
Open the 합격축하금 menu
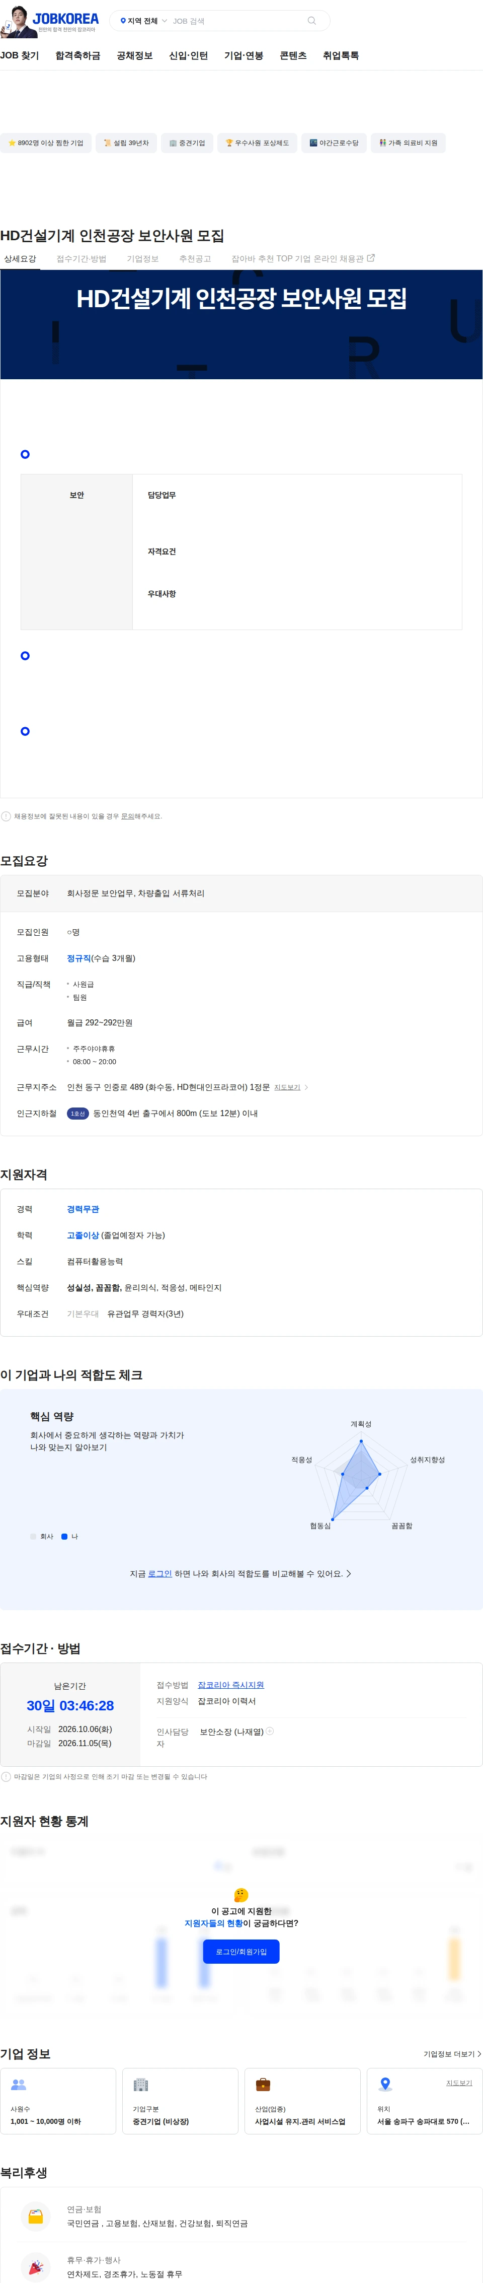point(78,56)
